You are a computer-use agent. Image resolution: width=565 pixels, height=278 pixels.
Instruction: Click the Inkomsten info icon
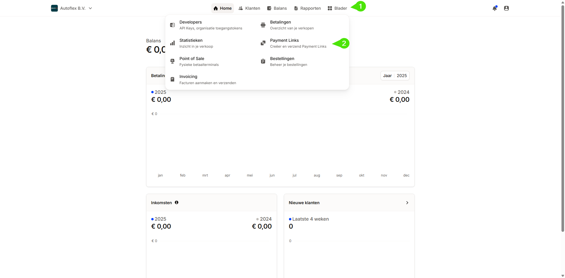[x=177, y=202]
